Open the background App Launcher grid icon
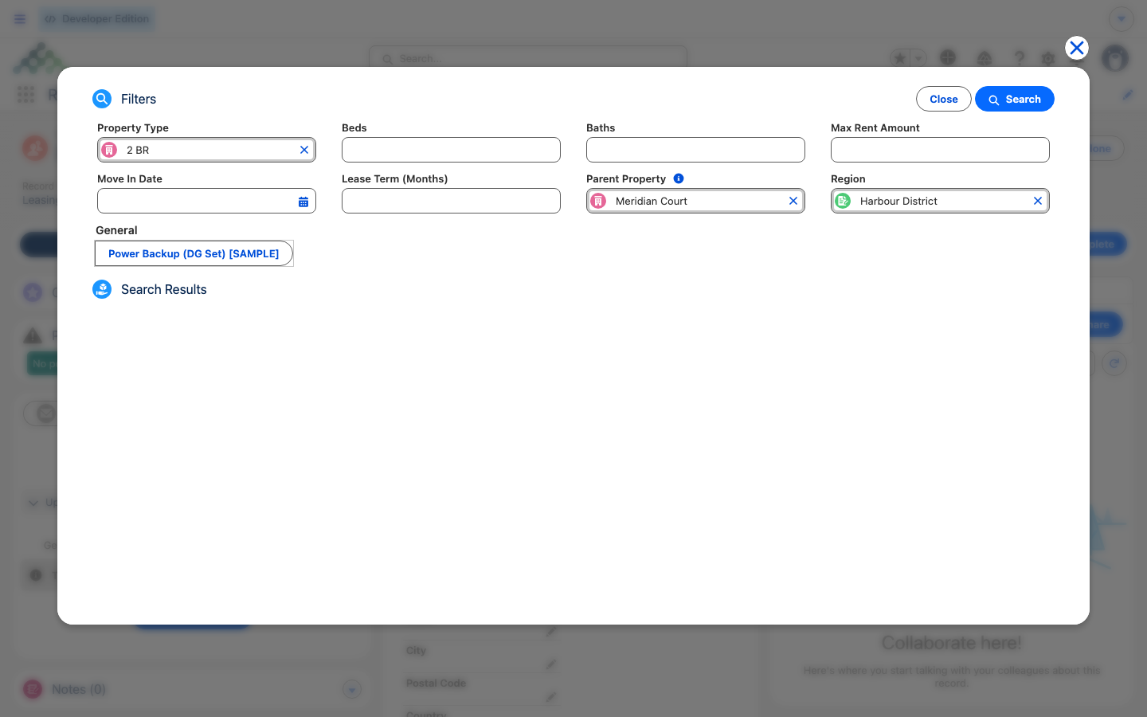Image resolution: width=1147 pixels, height=717 pixels. tap(25, 95)
